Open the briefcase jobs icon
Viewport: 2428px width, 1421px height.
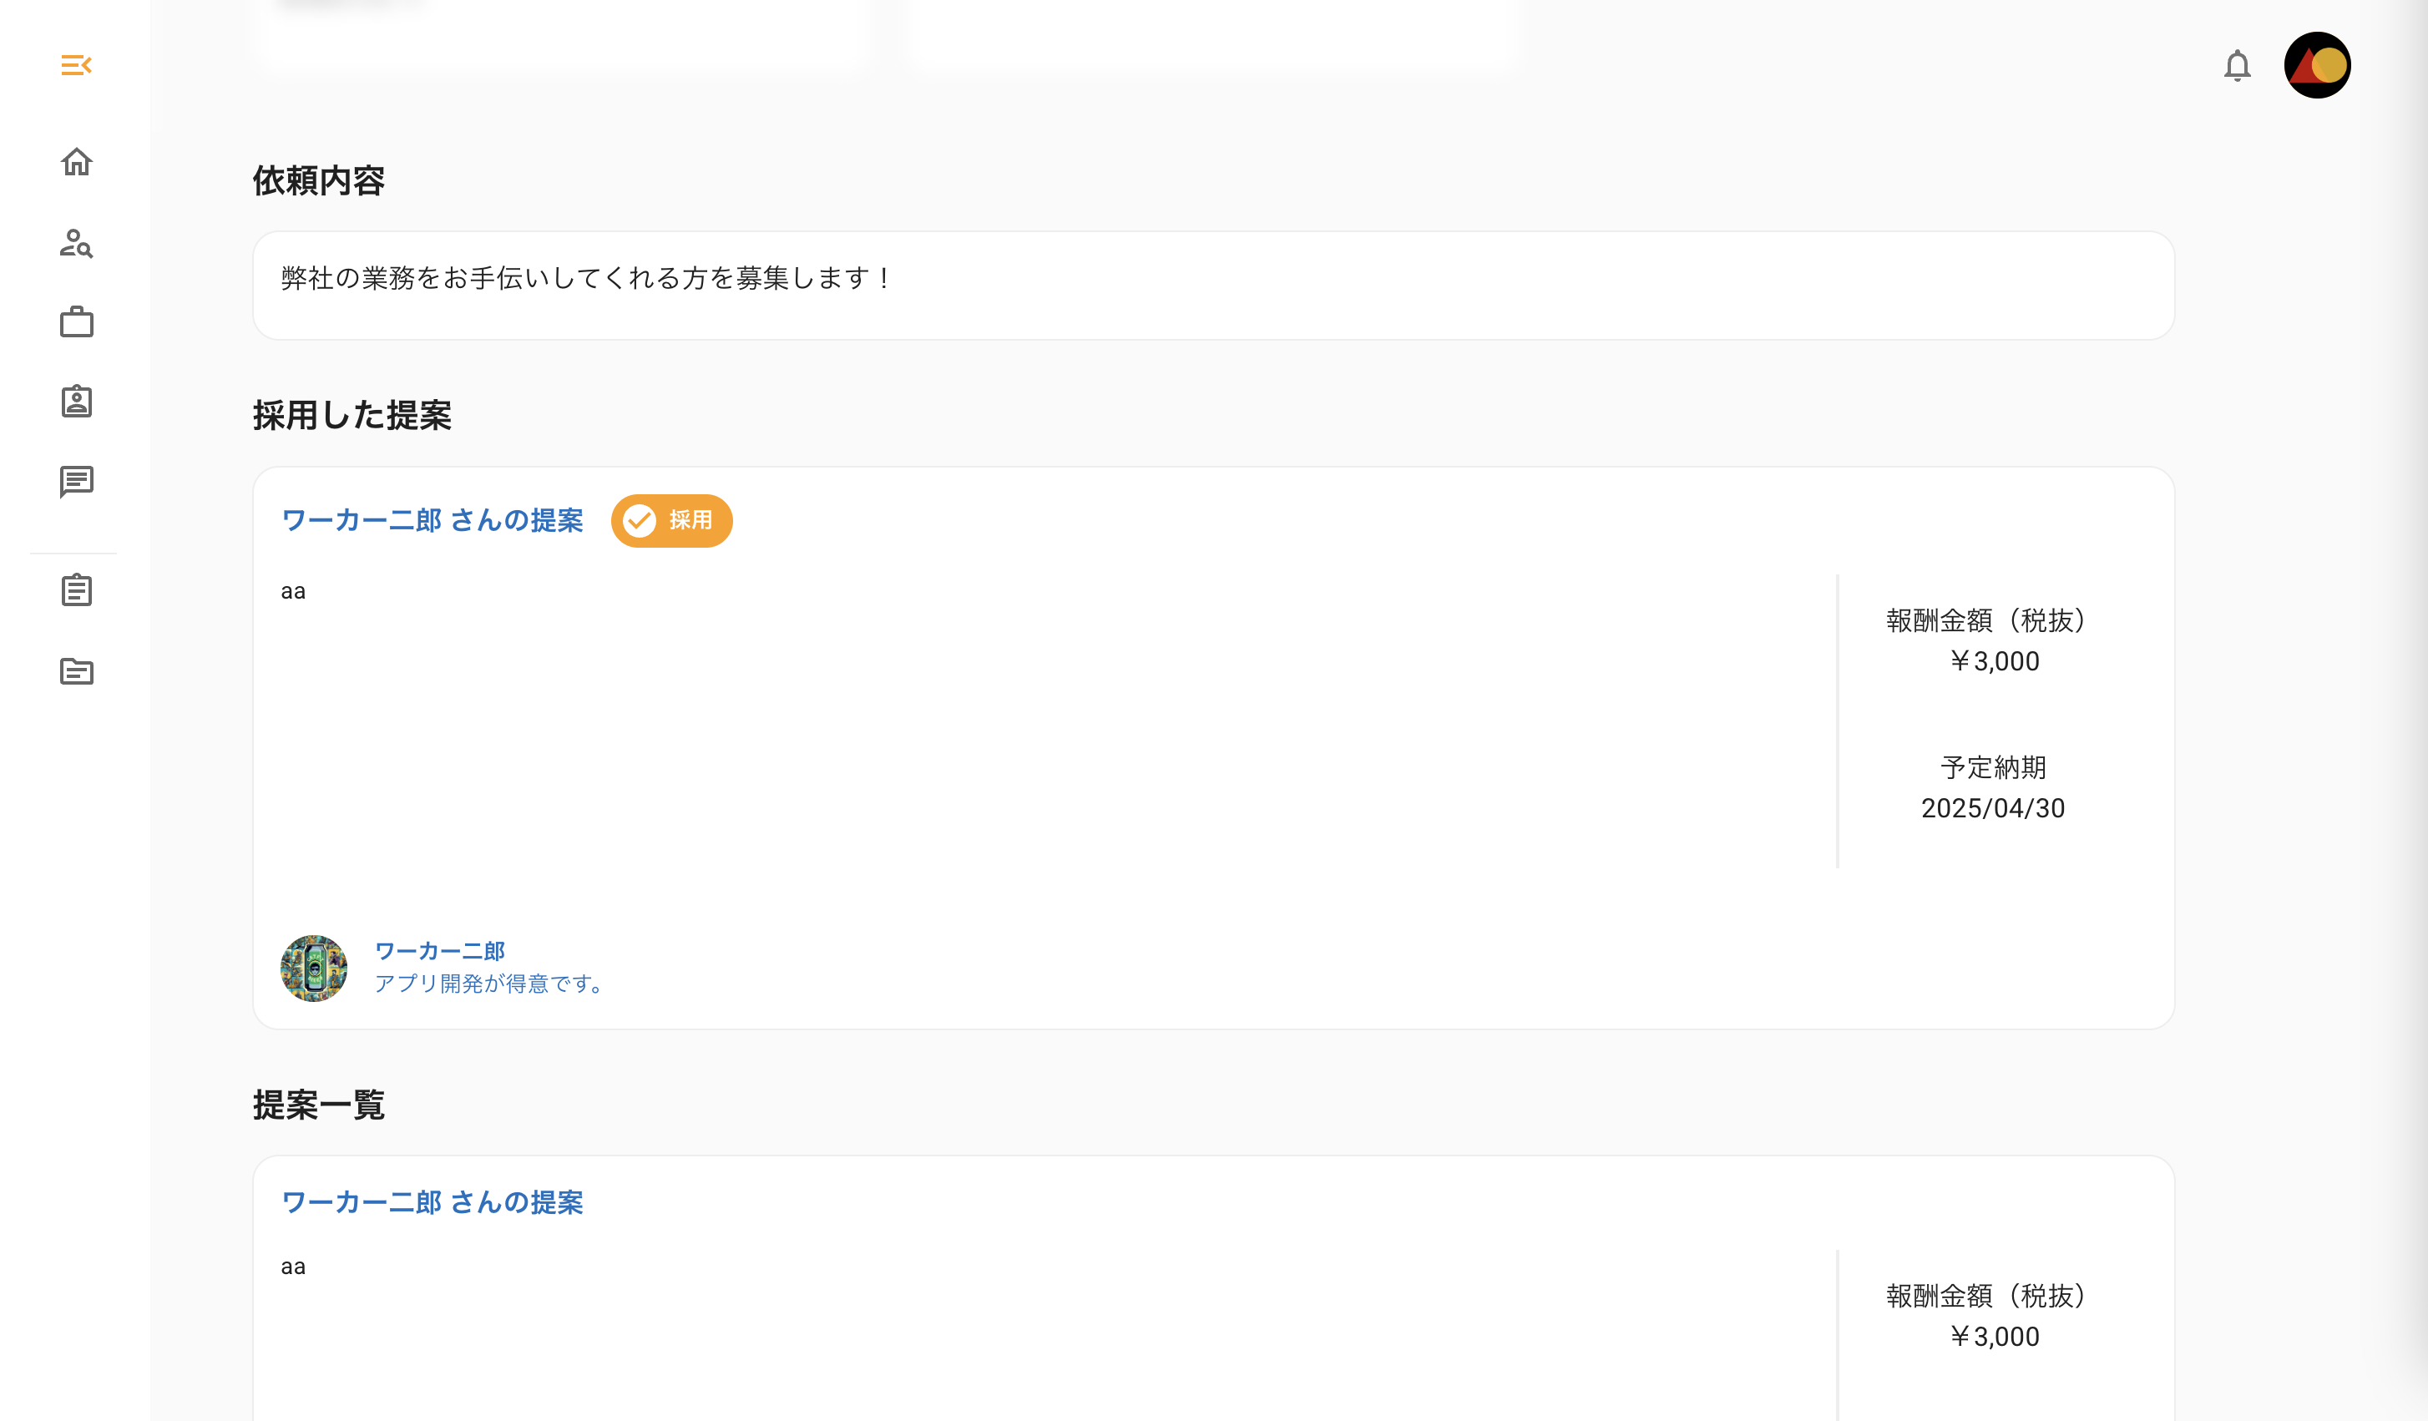point(76,321)
